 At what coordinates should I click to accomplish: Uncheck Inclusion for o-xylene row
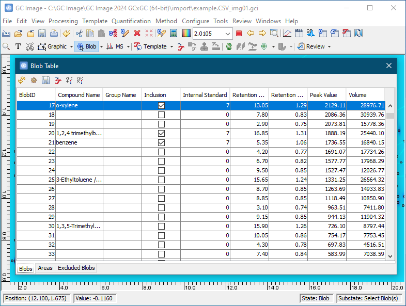click(x=161, y=105)
